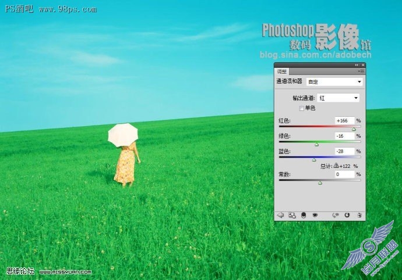Clip adjustment to layer icon
This screenshot has width=402, height=280.
pos(304,216)
